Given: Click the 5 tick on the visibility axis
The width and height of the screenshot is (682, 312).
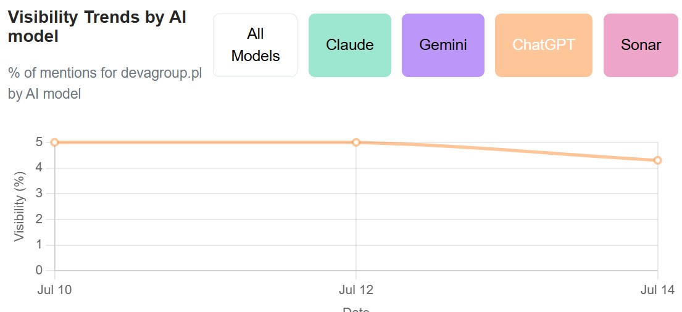Looking at the screenshot, I should 39,142.
